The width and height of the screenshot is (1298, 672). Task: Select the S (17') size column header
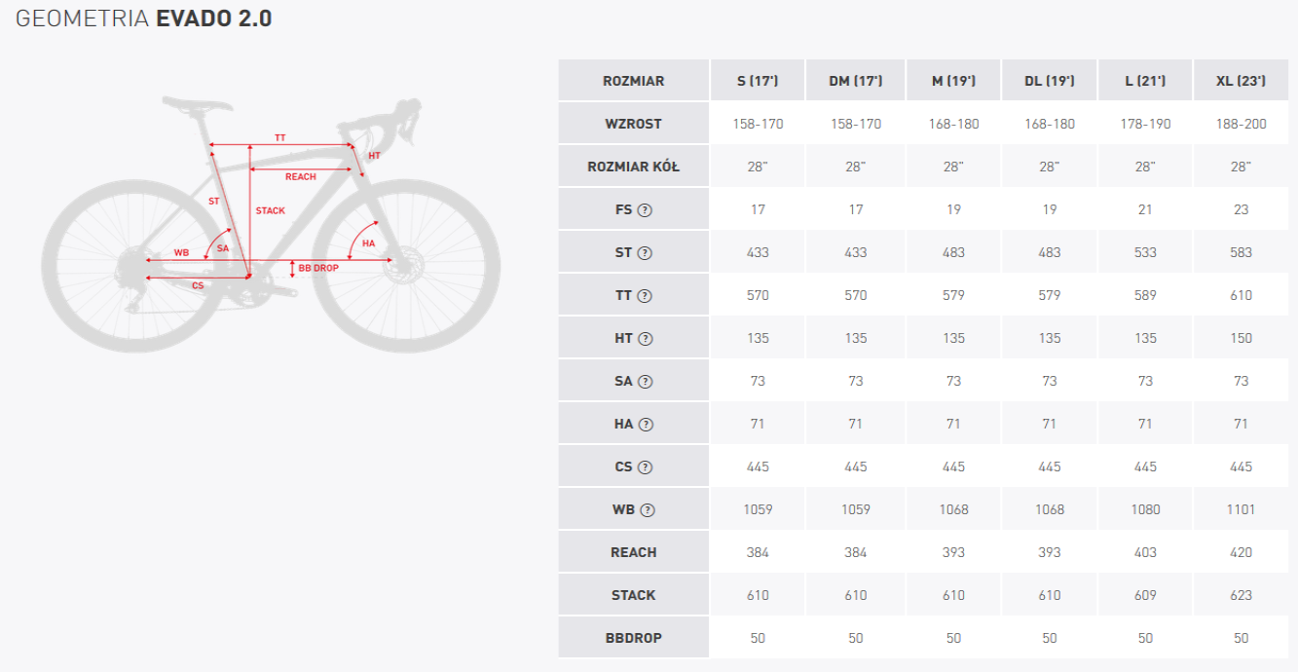point(758,81)
